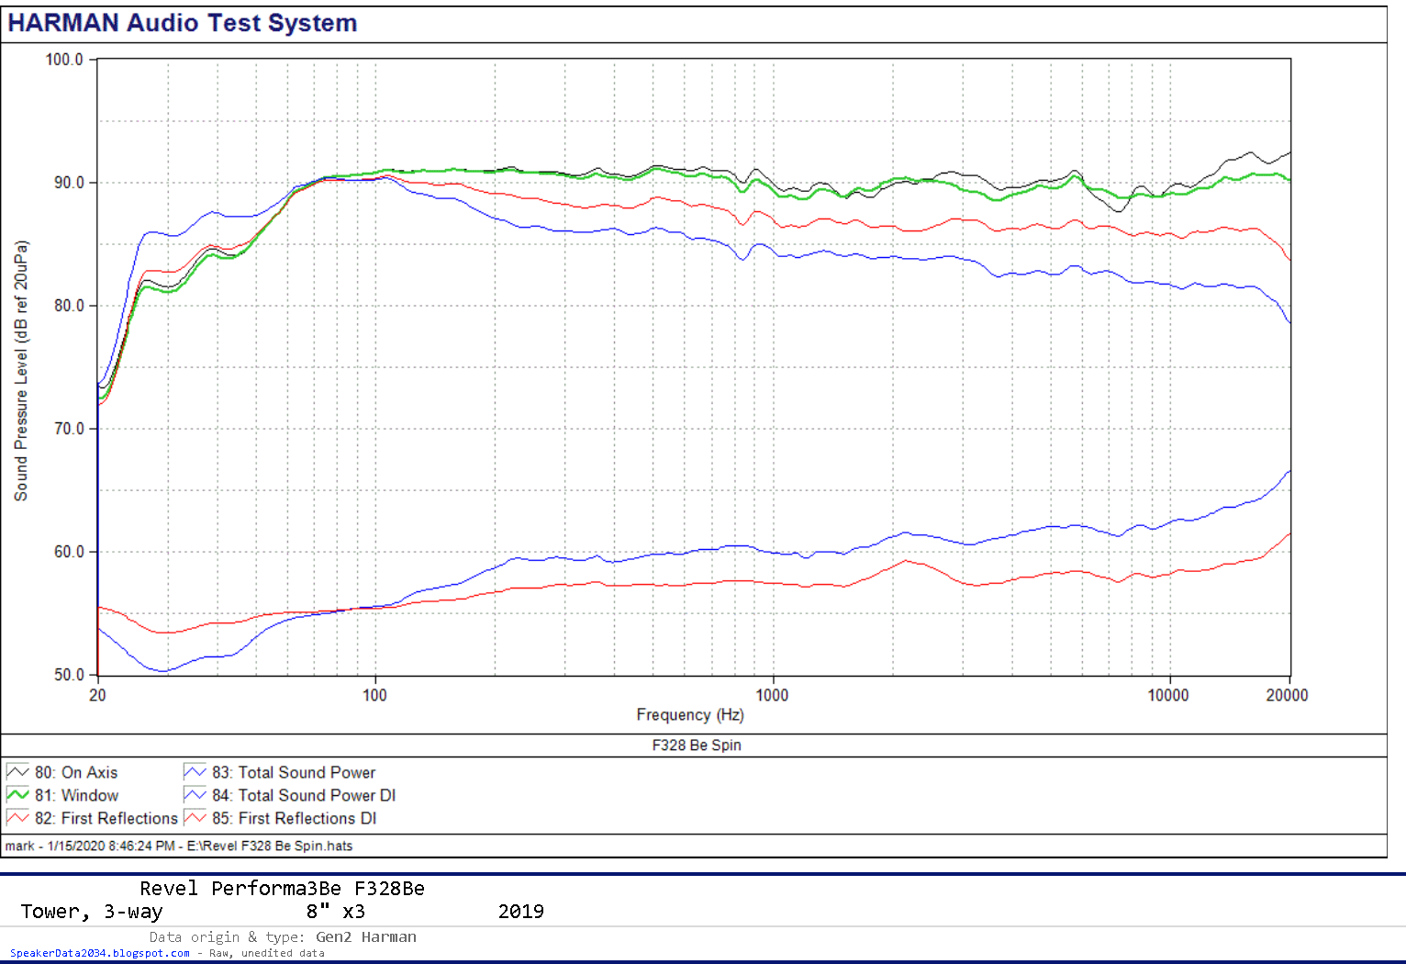Click the On Axis legend line icon
The image size is (1406, 964).
17,772
